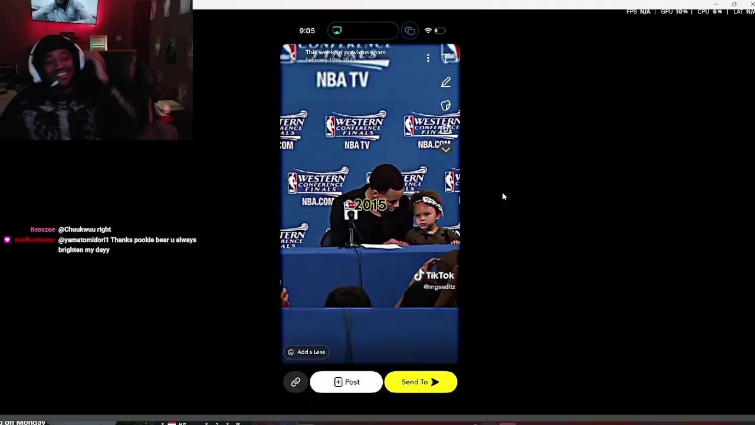Click username itssszoe in chat

pyautogui.click(x=42, y=230)
